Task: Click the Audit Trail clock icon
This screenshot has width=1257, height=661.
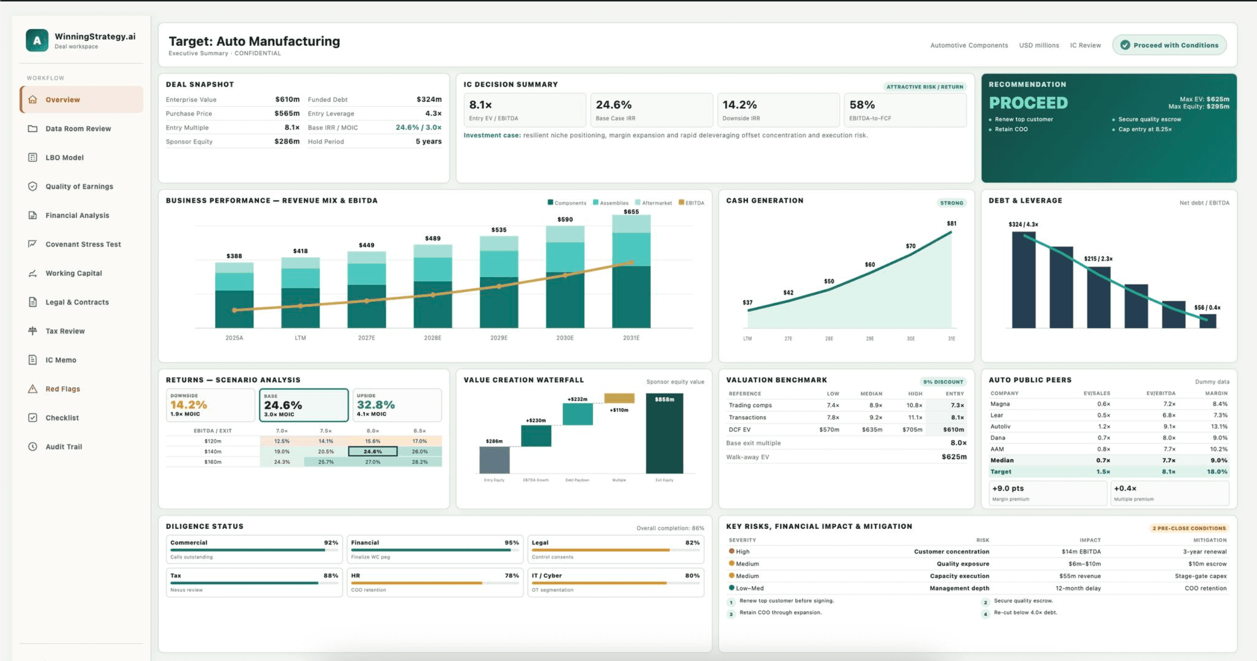Action: click(33, 446)
